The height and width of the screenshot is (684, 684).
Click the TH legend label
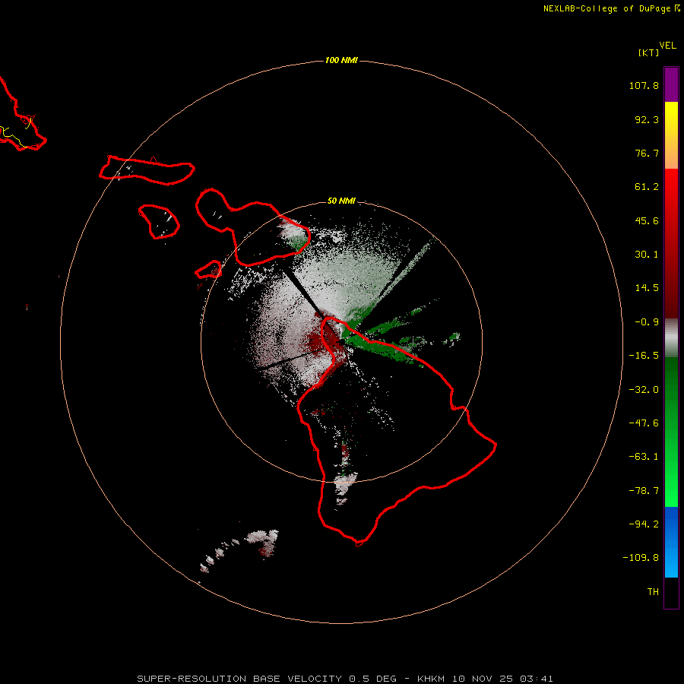click(x=653, y=591)
